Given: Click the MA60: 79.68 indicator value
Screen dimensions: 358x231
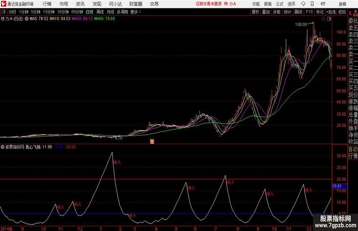Looking at the screenshot, I should [105, 19].
